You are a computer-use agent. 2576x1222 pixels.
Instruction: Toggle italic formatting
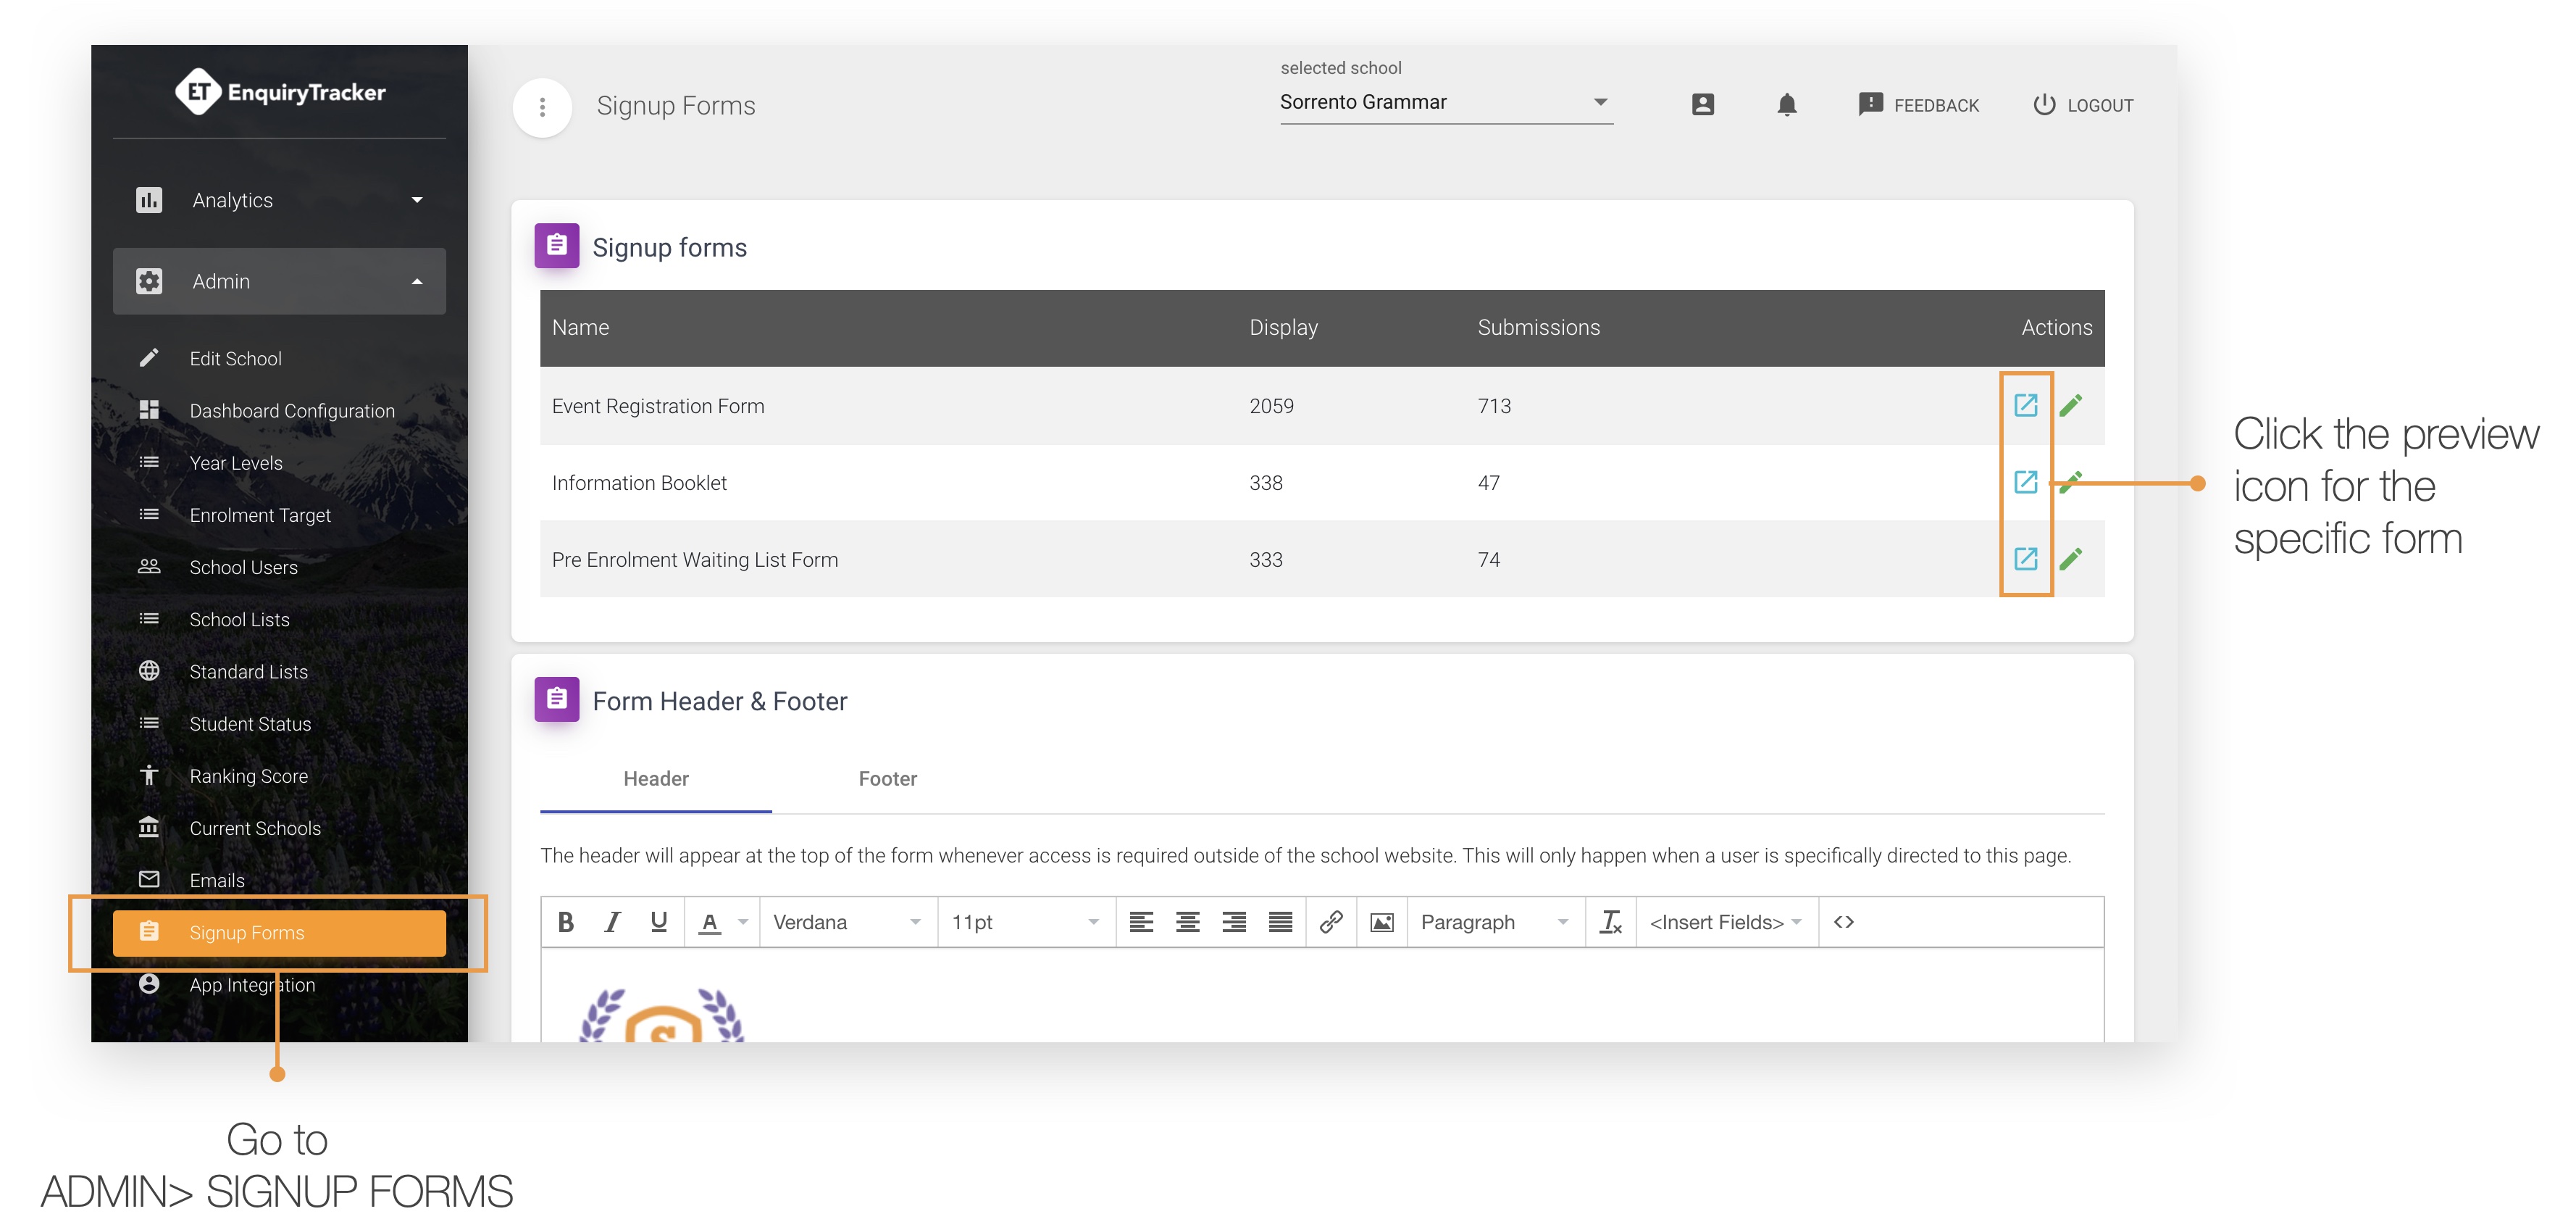point(612,922)
